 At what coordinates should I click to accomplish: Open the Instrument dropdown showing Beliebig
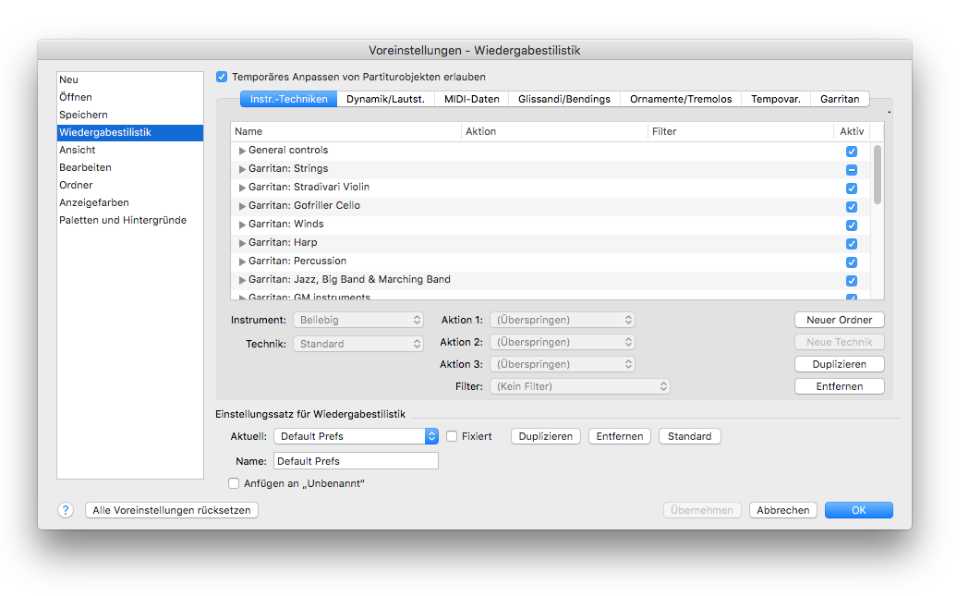(357, 320)
